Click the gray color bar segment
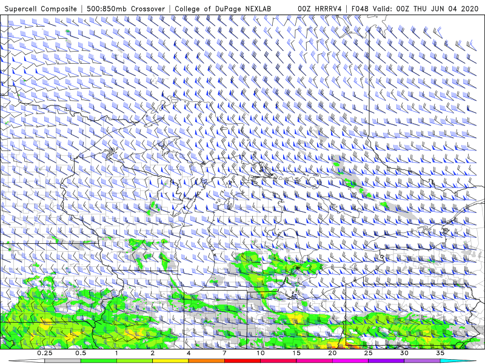Viewport: 485px width, 364px height. (x=63, y=361)
